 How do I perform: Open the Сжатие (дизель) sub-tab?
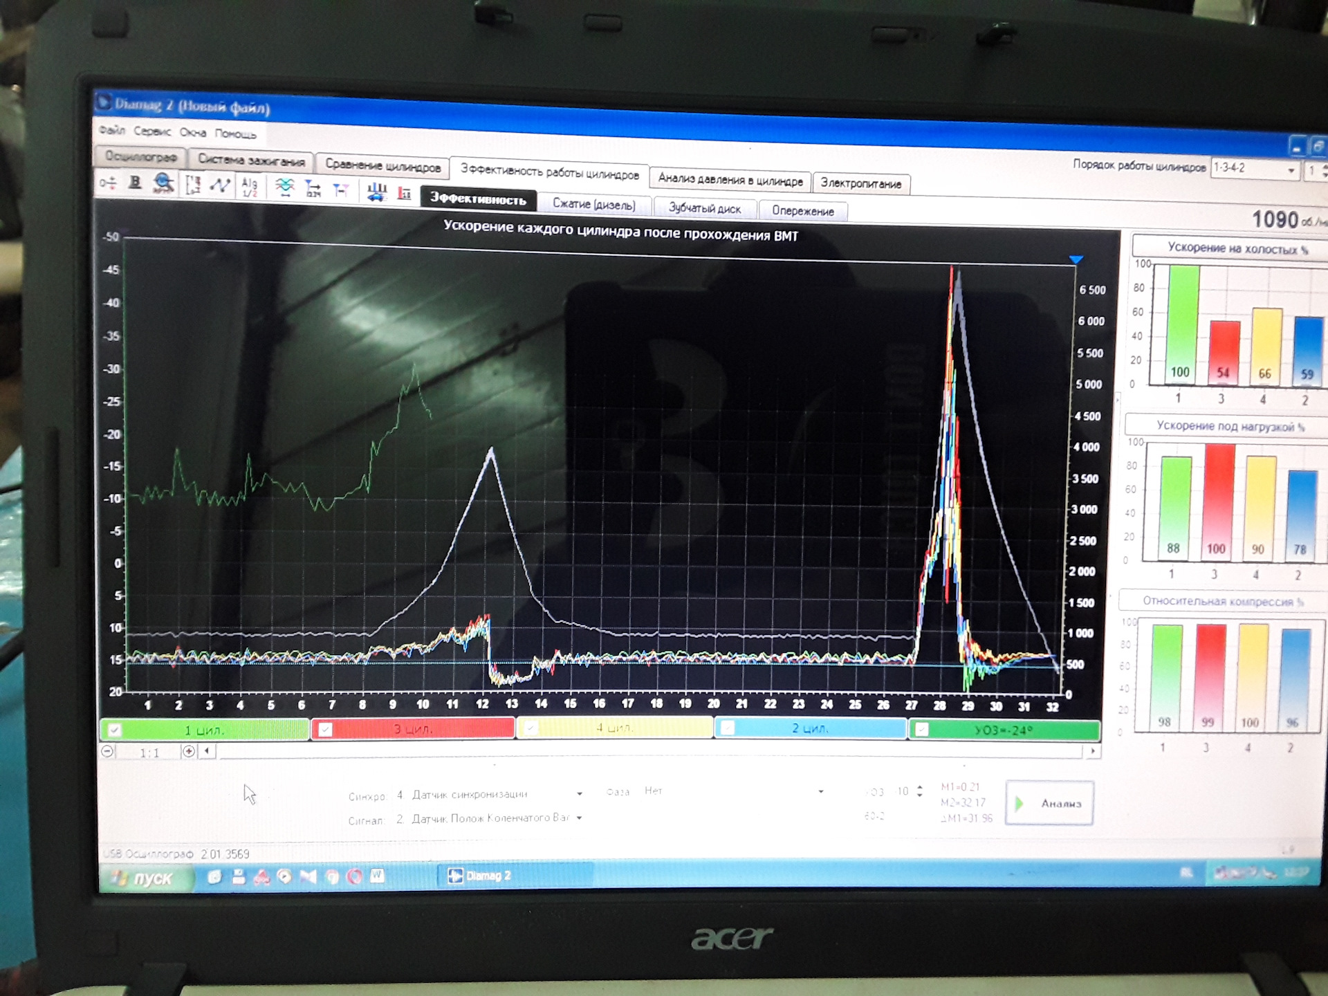[593, 205]
